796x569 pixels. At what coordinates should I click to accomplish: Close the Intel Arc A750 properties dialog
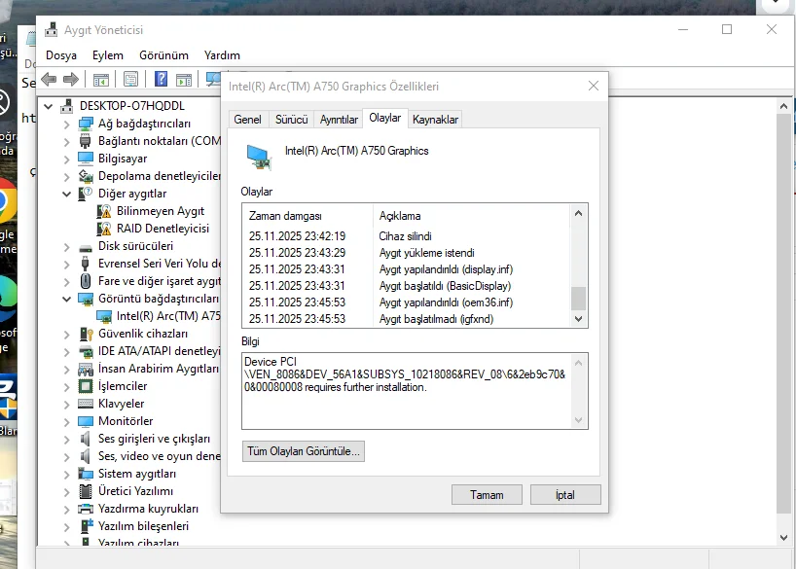click(593, 86)
